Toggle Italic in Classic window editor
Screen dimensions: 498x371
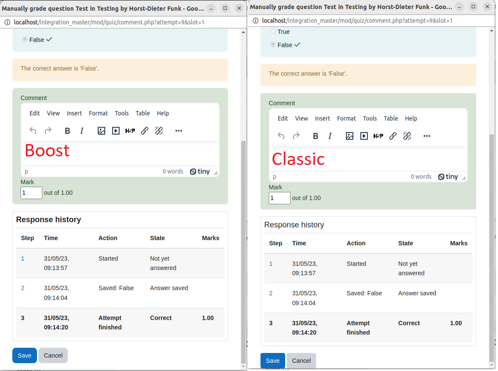click(330, 136)
